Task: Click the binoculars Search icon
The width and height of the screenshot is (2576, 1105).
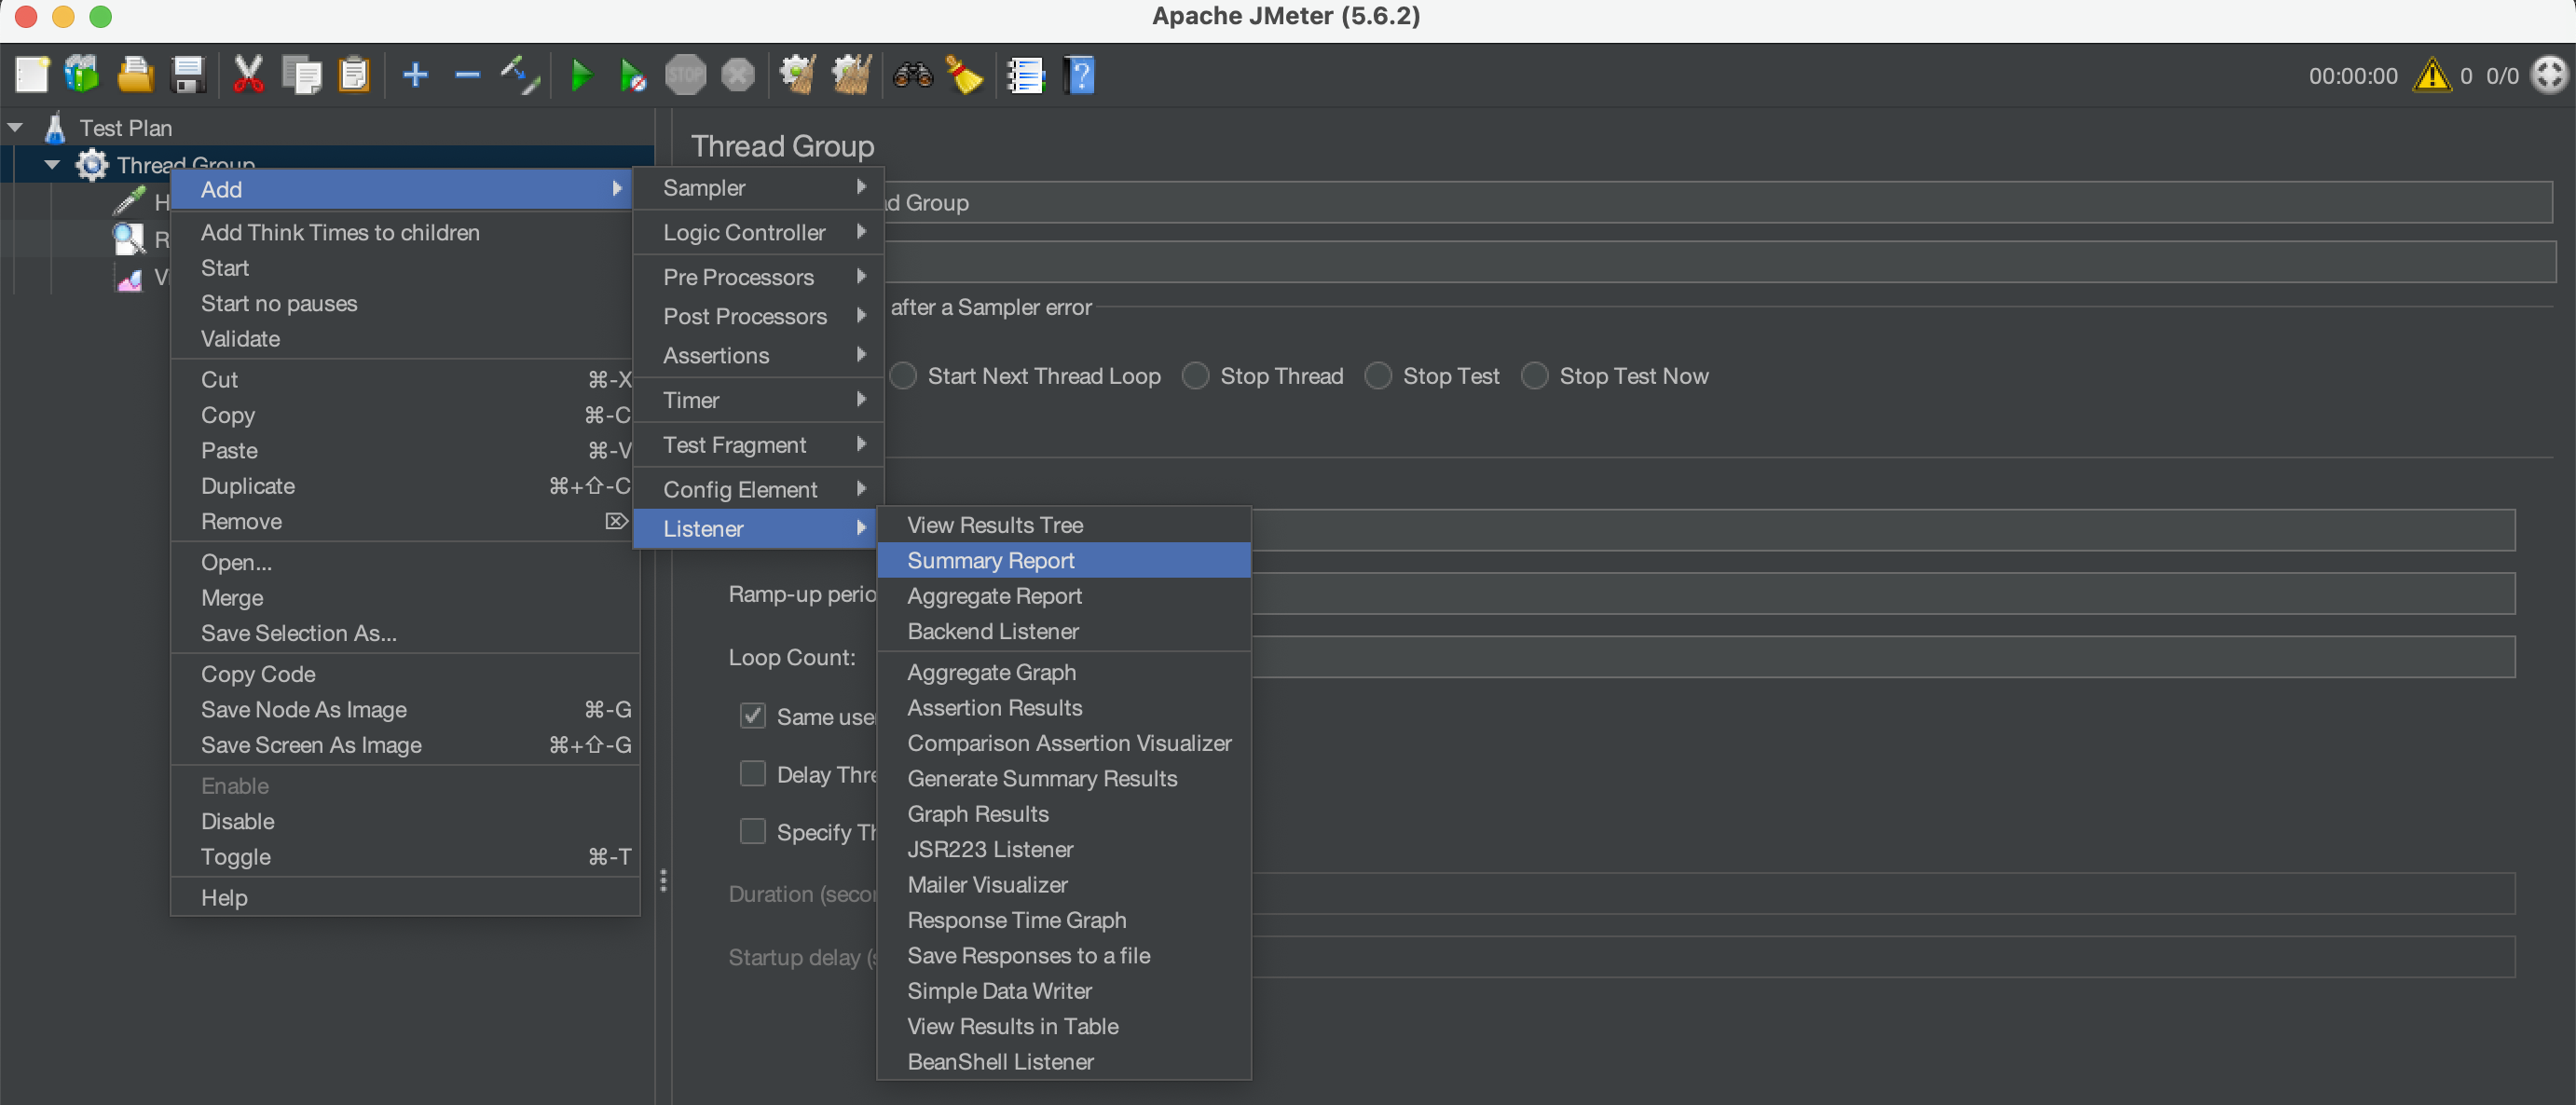Action: 912,76
